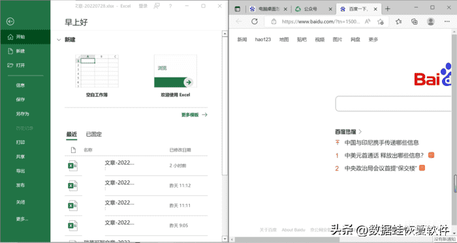Click the Excel scrollbar down arrow
457x243 pixels.
[x=225, y=238]
